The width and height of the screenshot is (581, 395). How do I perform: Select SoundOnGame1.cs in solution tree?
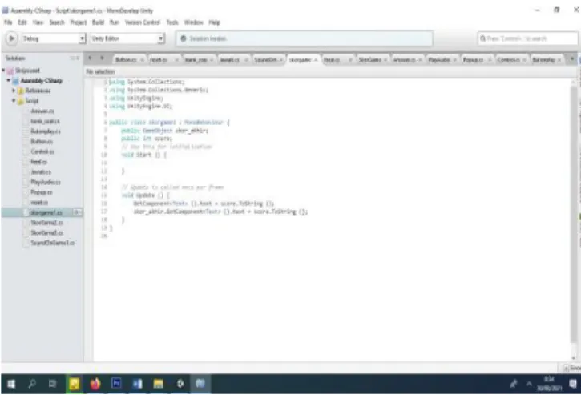coord(52,243)
